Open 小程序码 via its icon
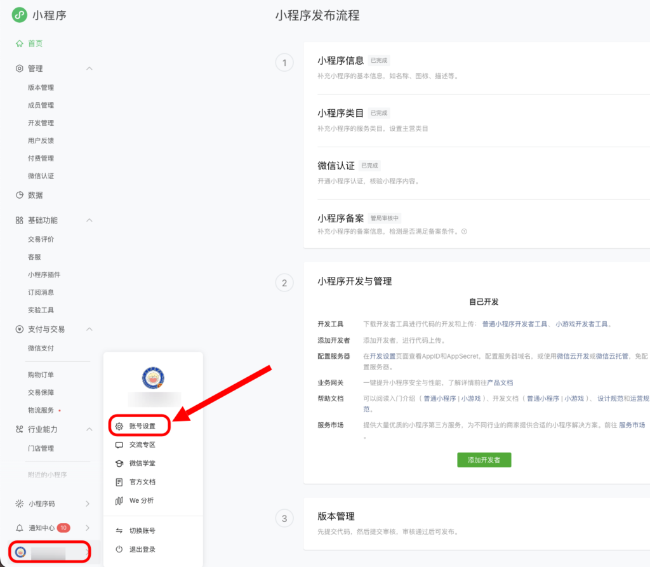650x567 pixels. (x=19, y=502)
